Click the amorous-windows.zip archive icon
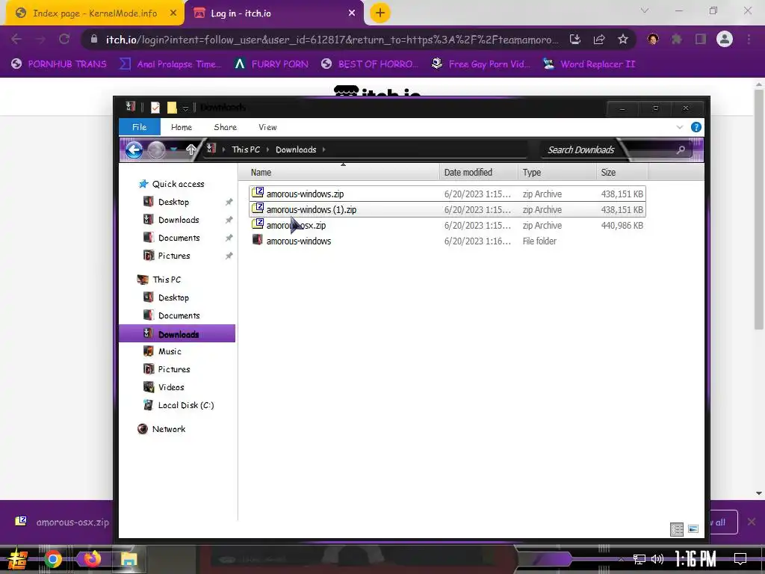 [x=258, y=193]
